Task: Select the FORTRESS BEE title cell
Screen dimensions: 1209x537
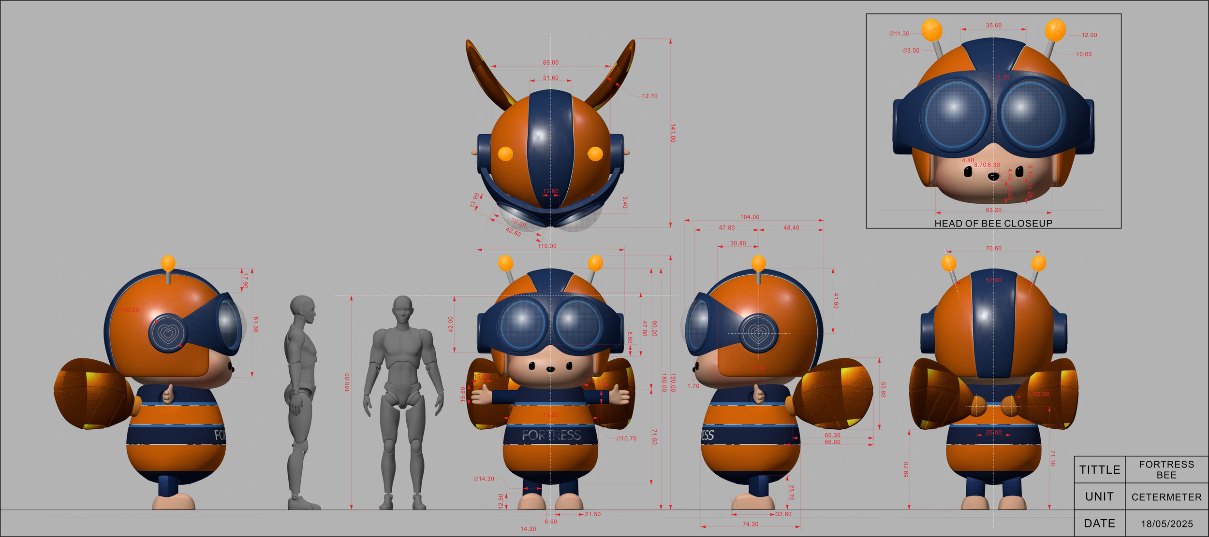Action: coord(1166,469)
